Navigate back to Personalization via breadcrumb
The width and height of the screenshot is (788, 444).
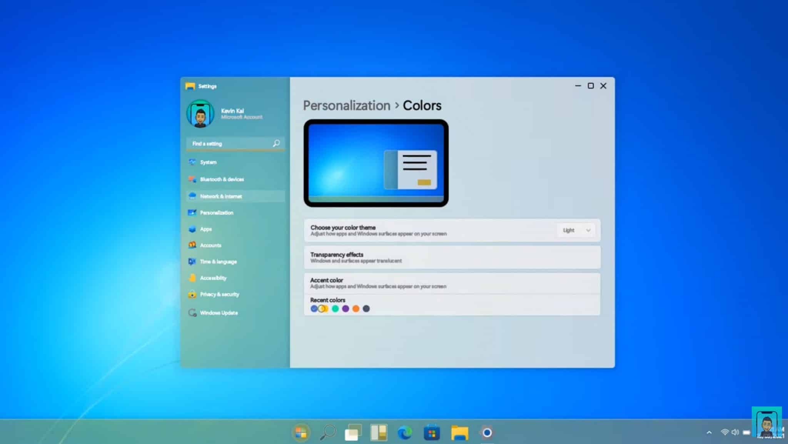[347, 105]
